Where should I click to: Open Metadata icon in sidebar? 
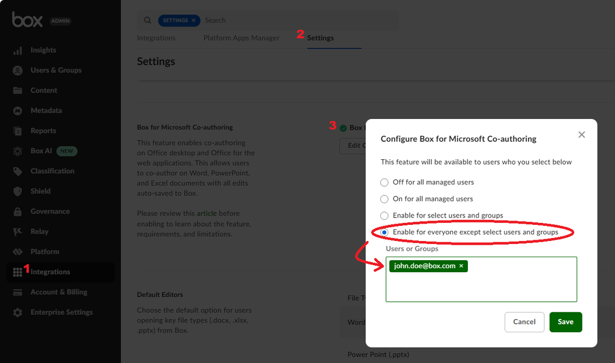(18, 111)
